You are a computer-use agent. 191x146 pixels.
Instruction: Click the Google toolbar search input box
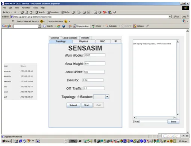tap(26, 26)
